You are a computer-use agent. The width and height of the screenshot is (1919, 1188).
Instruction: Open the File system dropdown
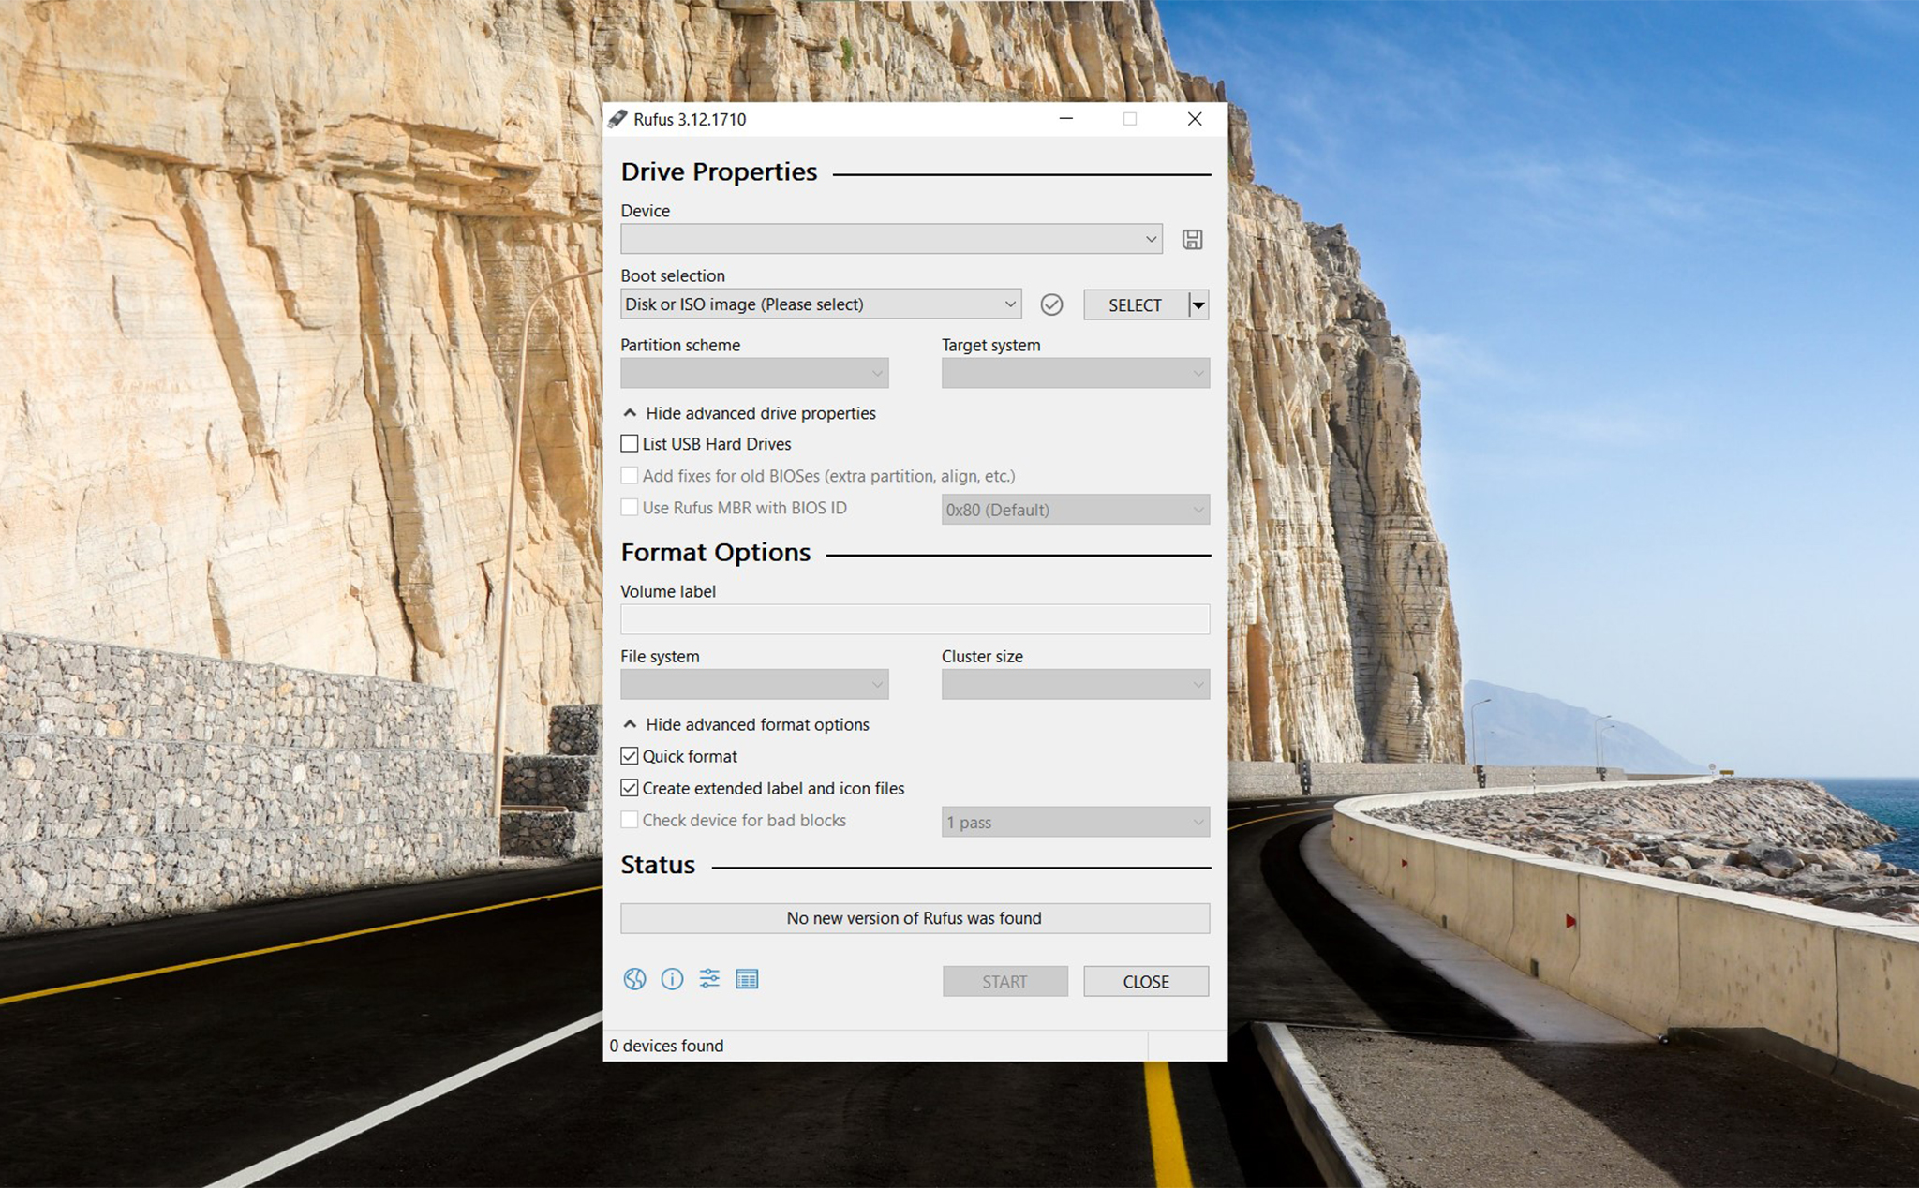pyautogui.click(x=754, y=684)
